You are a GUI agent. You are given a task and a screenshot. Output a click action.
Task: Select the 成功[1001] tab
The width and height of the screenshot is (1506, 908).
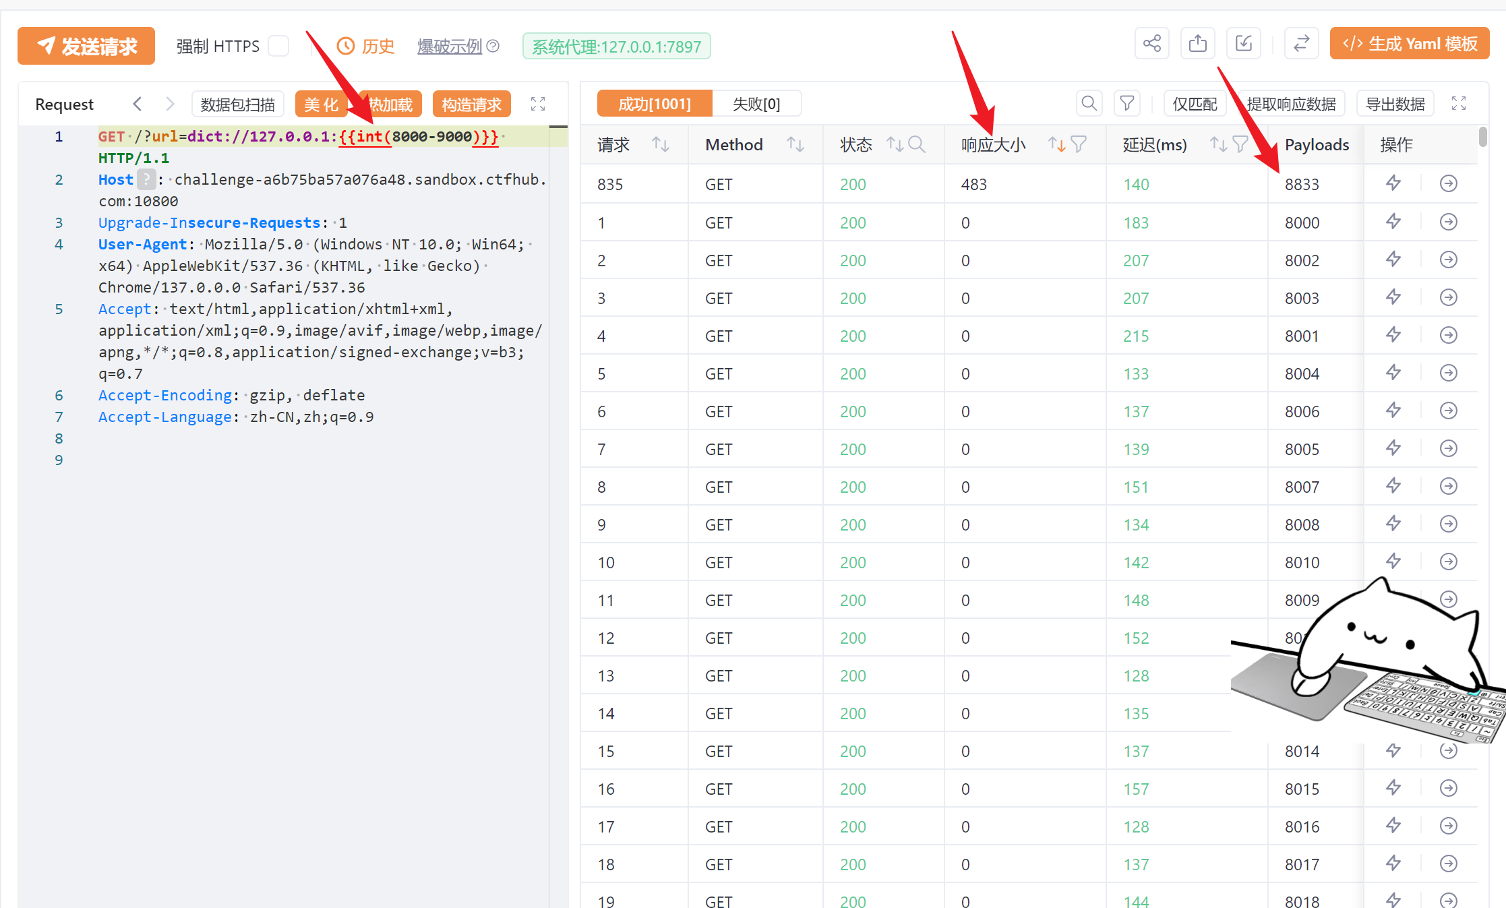tap(654, 104)
